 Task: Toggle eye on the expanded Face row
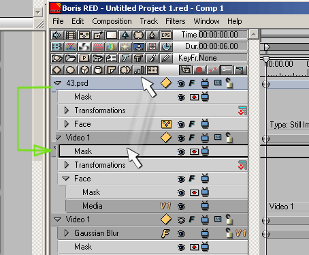coord(181,179)
